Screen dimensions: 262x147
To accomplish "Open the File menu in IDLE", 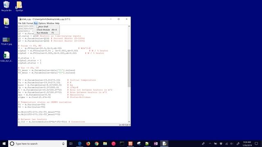I will coord(20,23).
